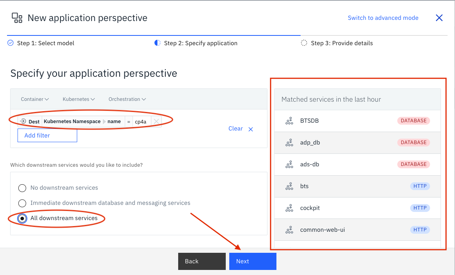
Task: Open the Kubernetes dropdown
Action: (79, 99)
